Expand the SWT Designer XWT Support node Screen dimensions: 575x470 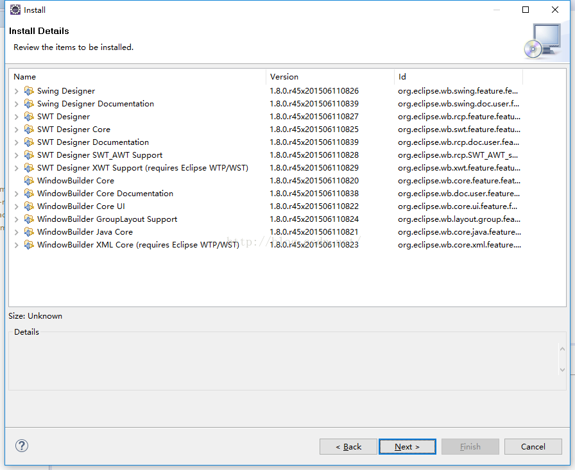16,168
